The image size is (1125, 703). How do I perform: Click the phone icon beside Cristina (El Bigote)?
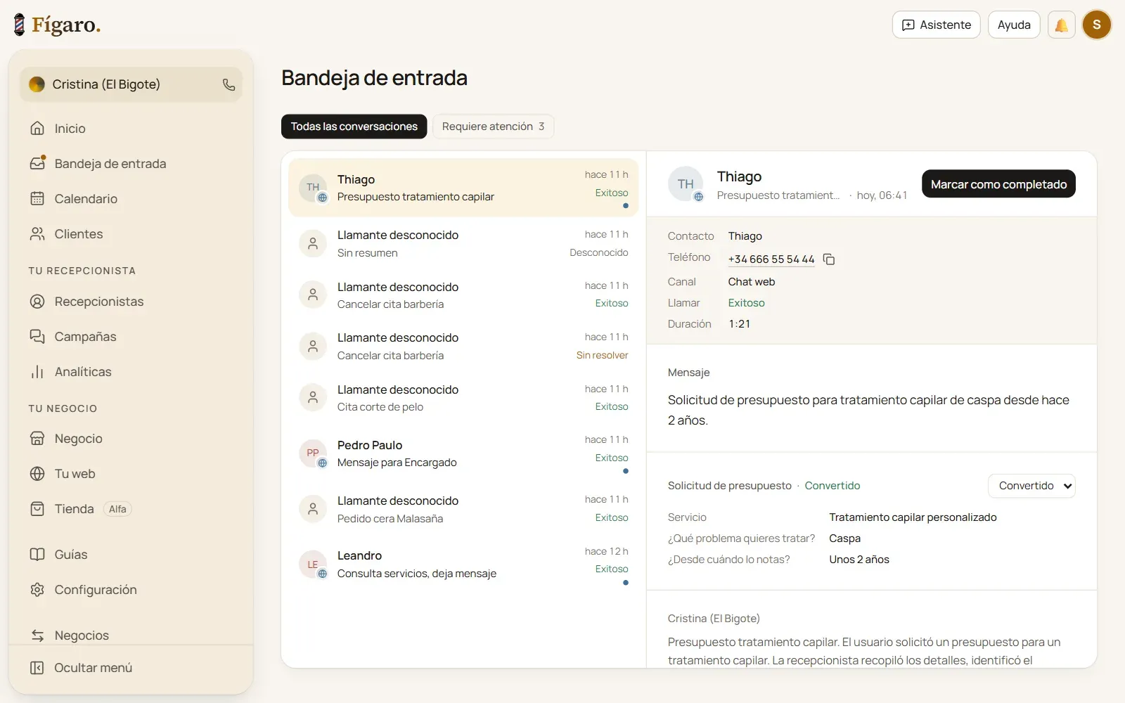click(x=229, y=84)
